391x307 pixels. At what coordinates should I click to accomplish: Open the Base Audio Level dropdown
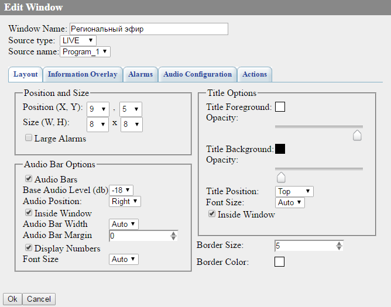[x=121, y=190]
